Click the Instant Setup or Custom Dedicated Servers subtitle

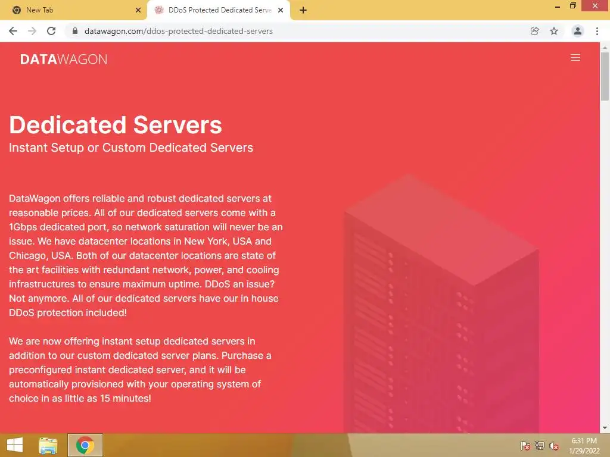[x=131, y=148]
